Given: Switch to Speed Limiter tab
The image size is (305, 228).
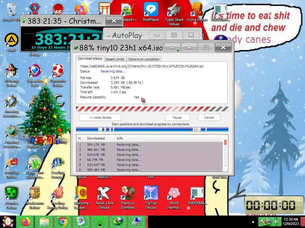Looking at the screenshot, I should (x=115, y=59).
